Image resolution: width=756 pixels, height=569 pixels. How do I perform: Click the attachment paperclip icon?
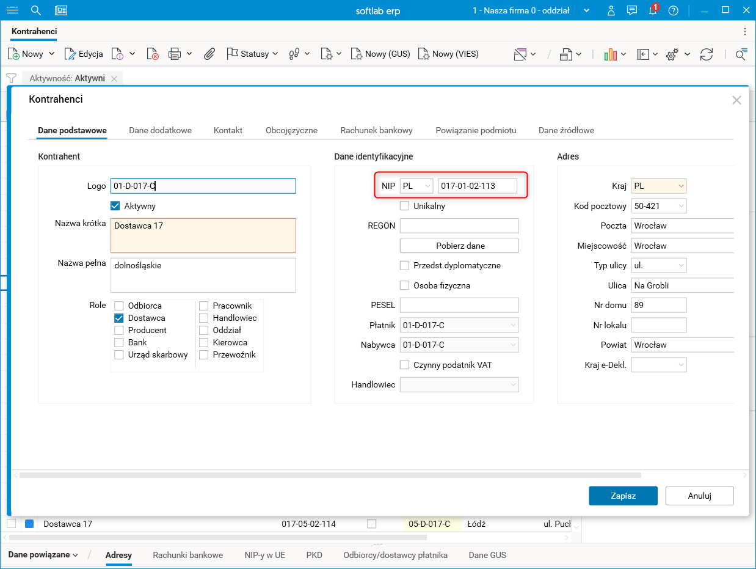209,54
